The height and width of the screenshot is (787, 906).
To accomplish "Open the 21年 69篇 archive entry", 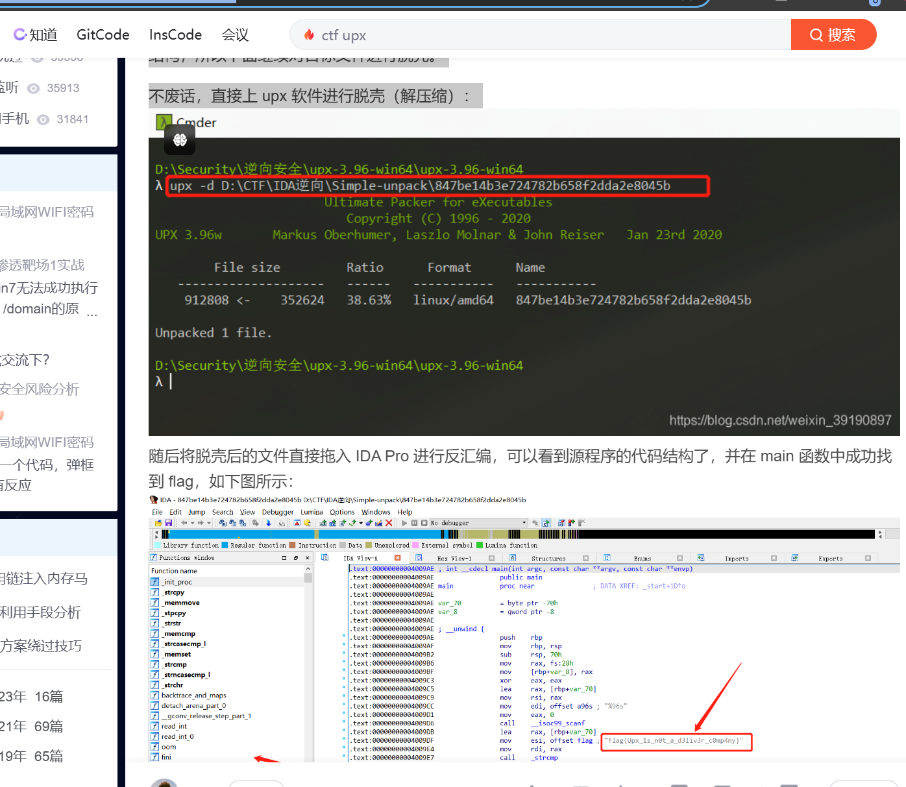I will coord(32,727).
